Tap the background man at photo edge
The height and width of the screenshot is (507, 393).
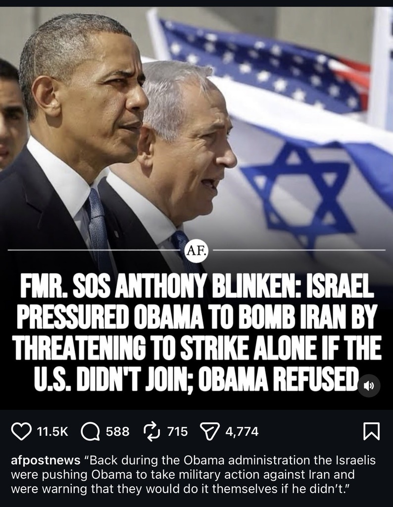tap(11, 113)
